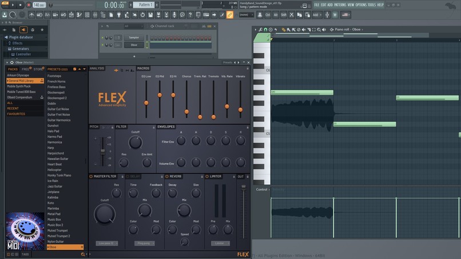Click the star favorites icon in browser
Image resolution: width=461 pixels, height=259 pixels.
coord(42,30)
